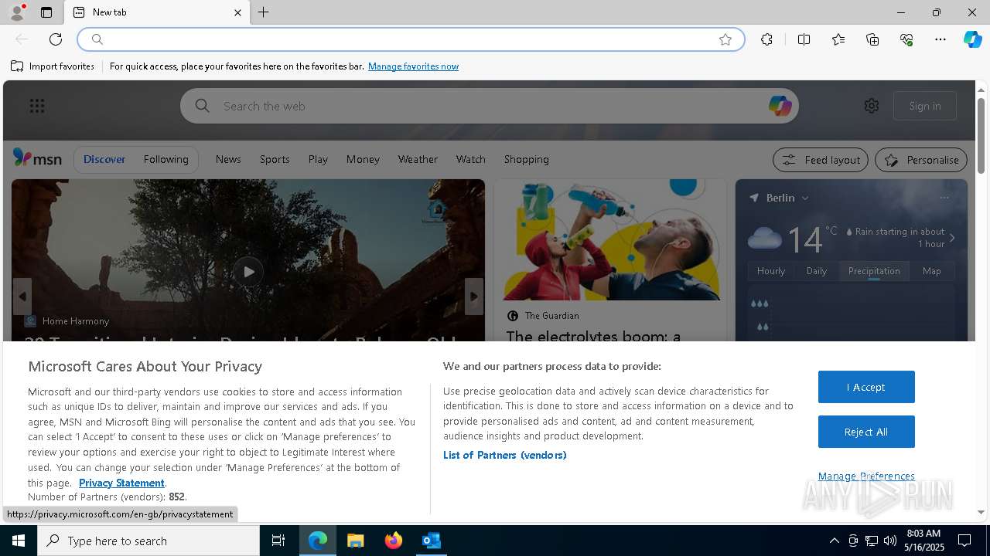Image resolution: width=990 pixels, height=556 pixels.
Task: Show hidden system tray icons
Action: [834, 541]
